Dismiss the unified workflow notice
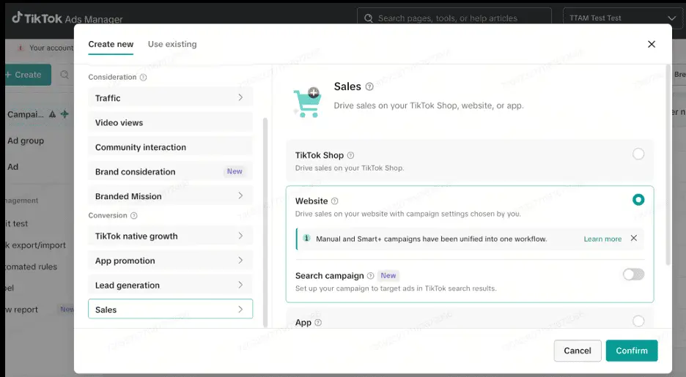The width and height of the screenshot is (686, 377). pos(633,238)
